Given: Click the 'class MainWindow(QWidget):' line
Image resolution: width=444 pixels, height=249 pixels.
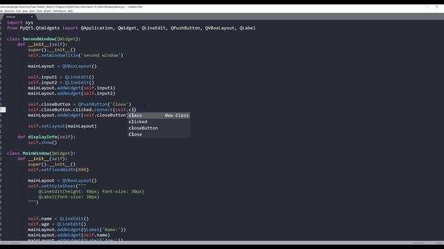Looking at the screenshot, I should click(41, 154).
